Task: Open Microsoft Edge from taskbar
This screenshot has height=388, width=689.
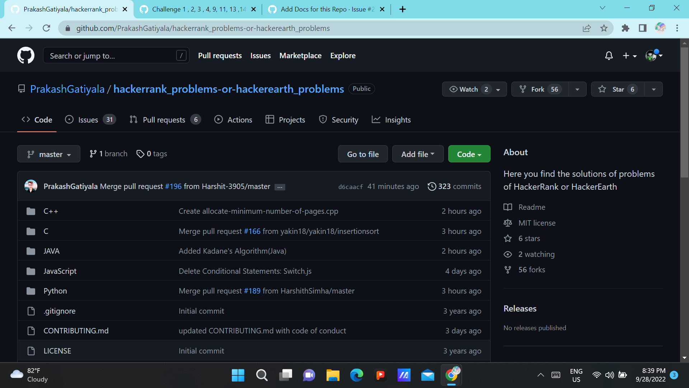Action: 357,375
